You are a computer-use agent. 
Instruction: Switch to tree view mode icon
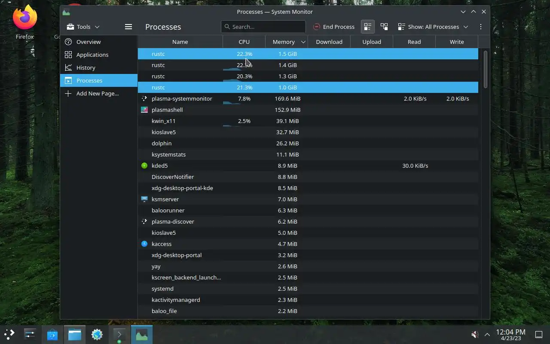click(x=384, y=27)
